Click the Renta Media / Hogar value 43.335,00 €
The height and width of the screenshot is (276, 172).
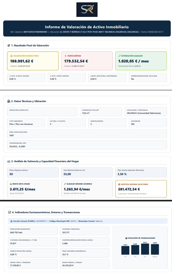(68, 265)
